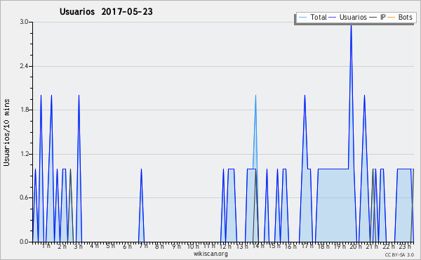
Task: Click the 3.0 value on y-axis
Action: pos(24,22)
